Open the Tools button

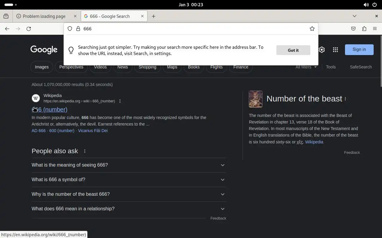click(331, 67)
